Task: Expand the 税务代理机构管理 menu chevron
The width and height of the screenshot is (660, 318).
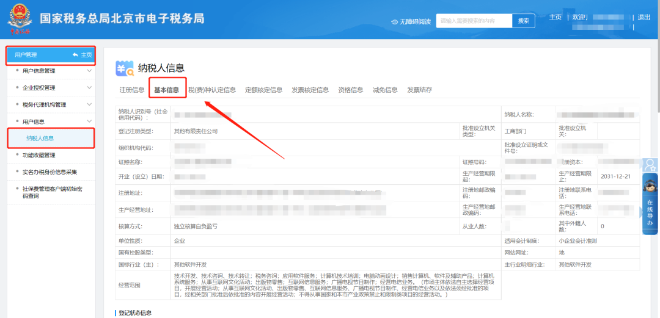Action: tap(89, 105)
